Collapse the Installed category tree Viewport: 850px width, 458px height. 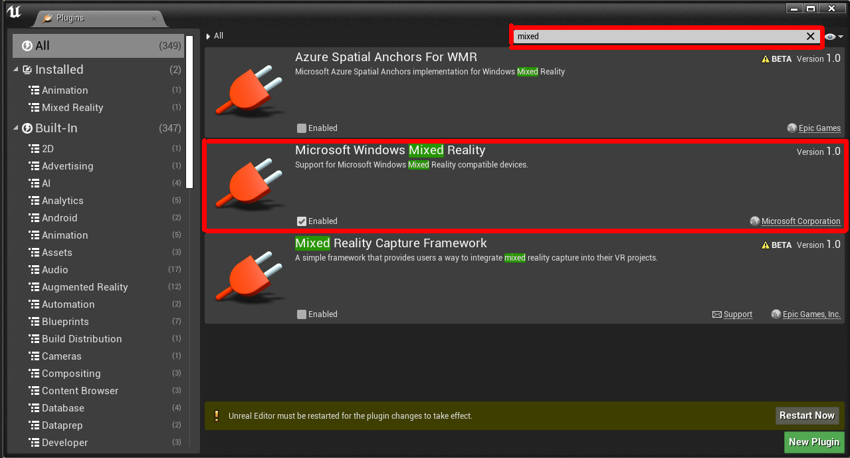click(16, 70)
